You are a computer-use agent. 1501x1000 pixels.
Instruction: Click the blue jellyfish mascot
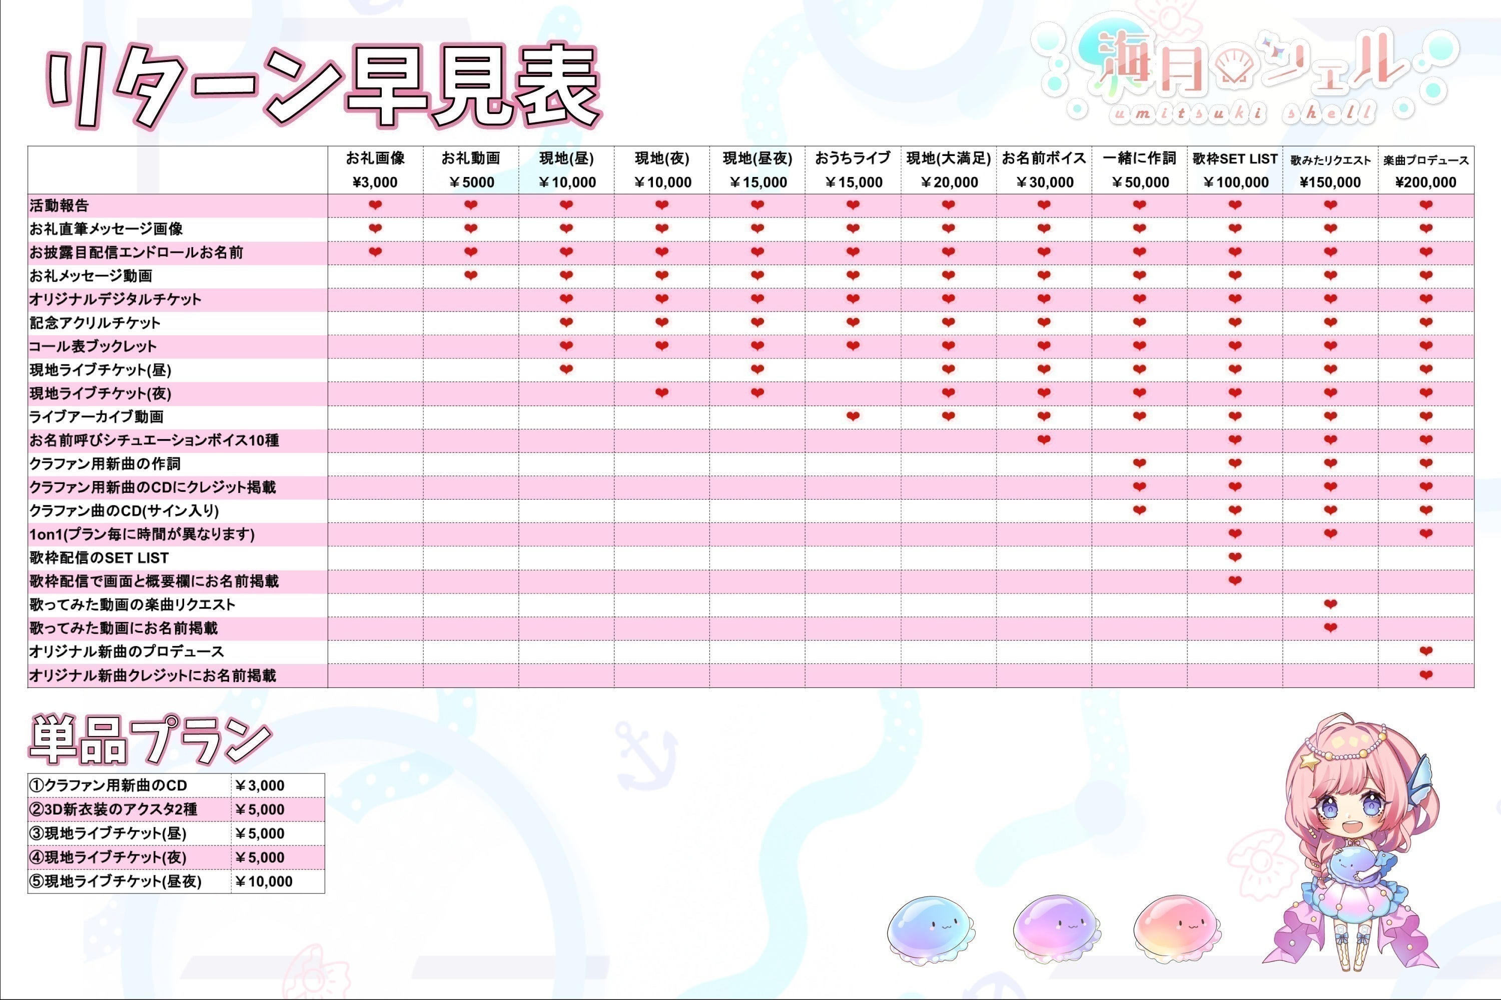(931, 929)
